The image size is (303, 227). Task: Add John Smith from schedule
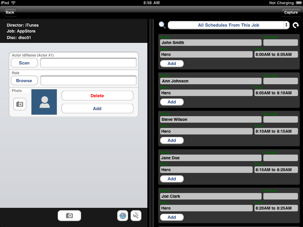(172, 64)
